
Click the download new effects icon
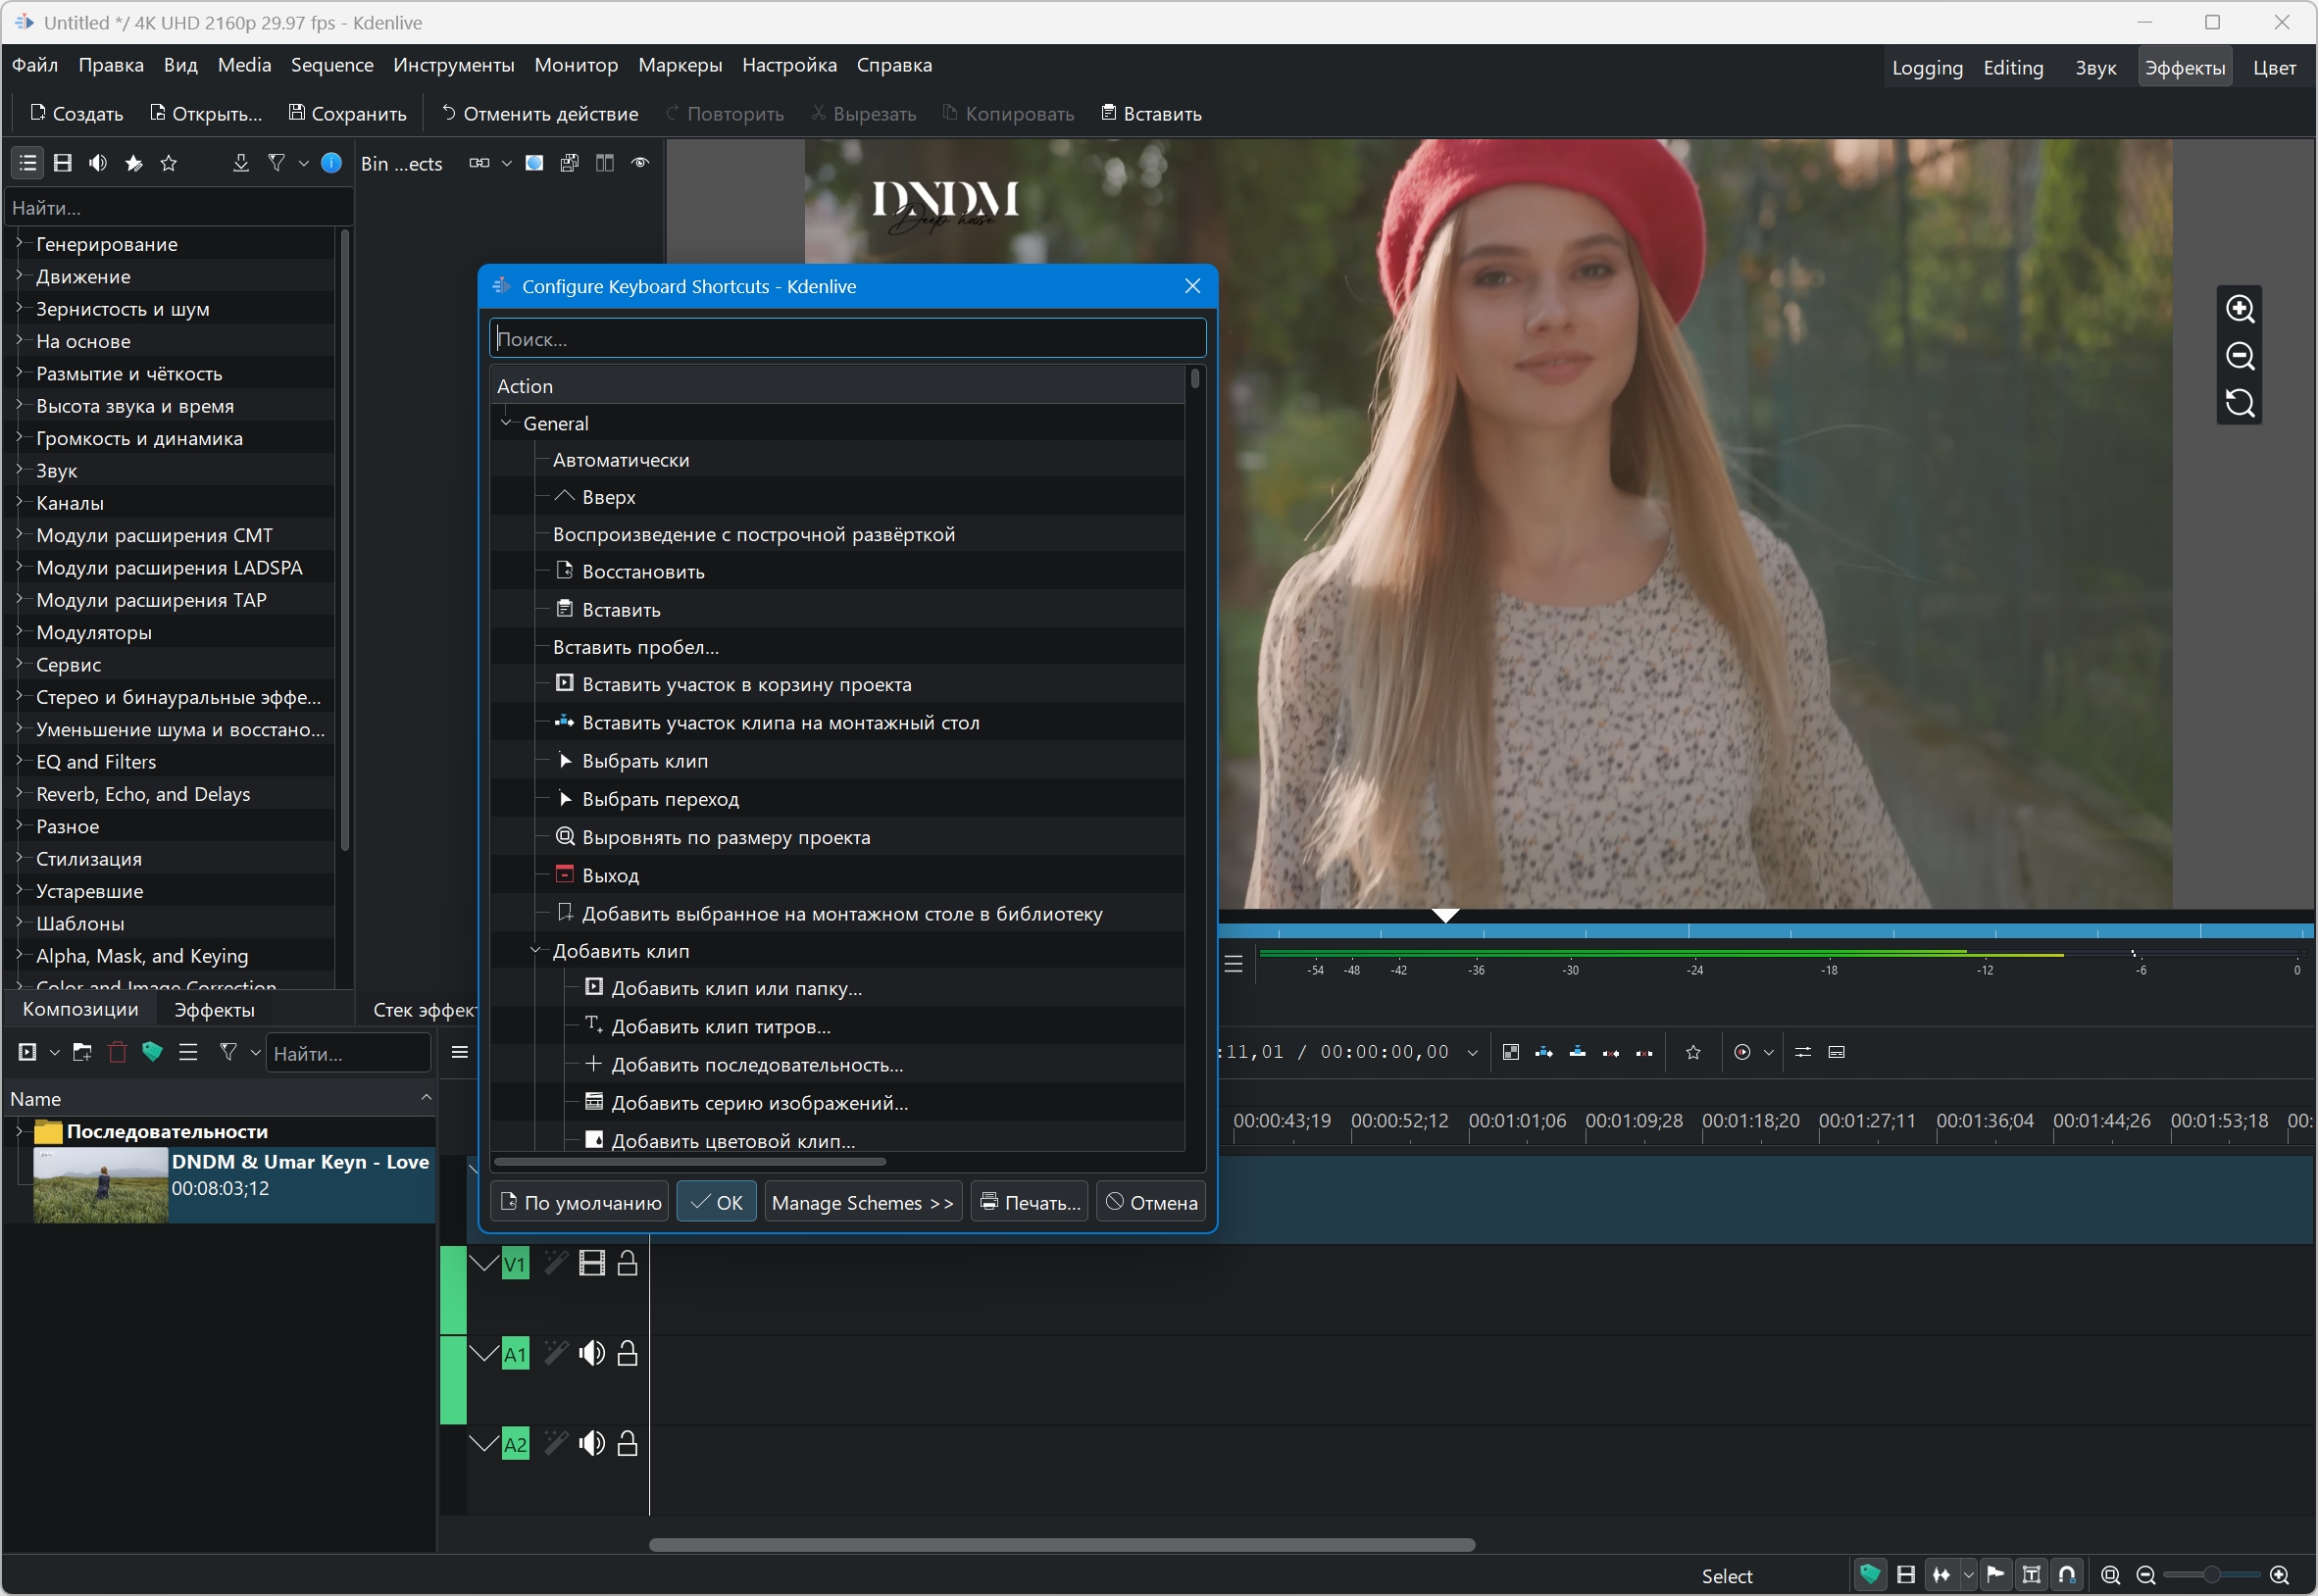[240, 163]
